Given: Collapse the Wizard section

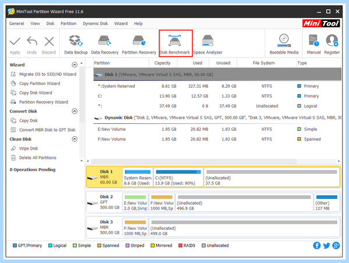Looking at the screenshot, I should pos(74,65).
